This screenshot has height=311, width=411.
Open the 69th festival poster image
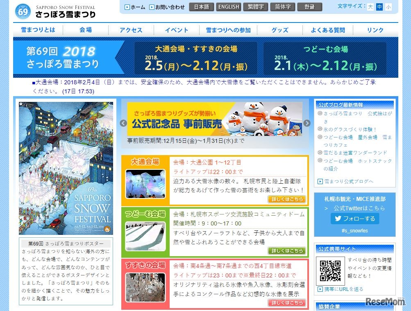(x=66, y=168)
